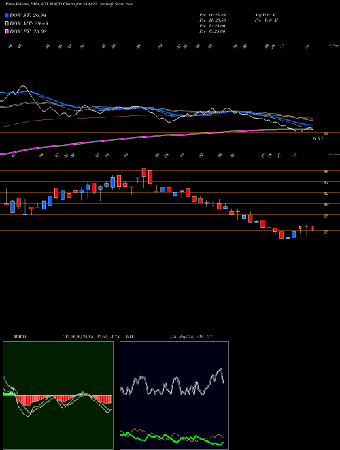The image size is (340, 450).
Task: Click the 6.91 value beside EMA lines
Action: 318,139
